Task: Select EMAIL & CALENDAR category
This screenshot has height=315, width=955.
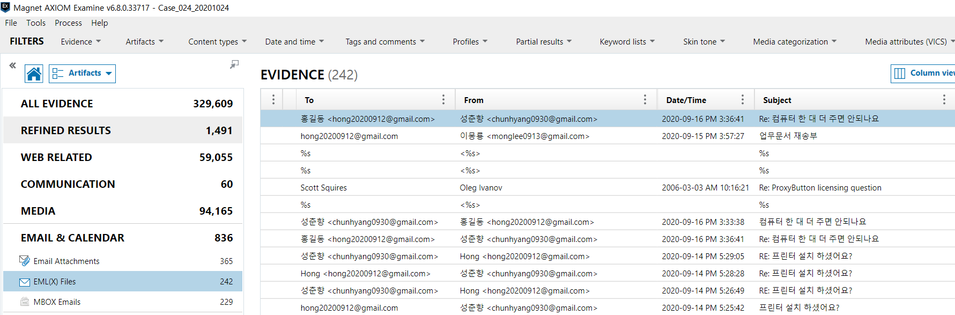Action: 123,238
